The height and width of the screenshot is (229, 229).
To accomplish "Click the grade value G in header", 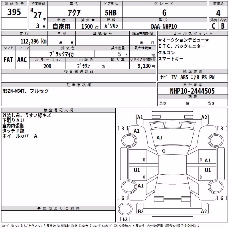I will pos(164,13).
